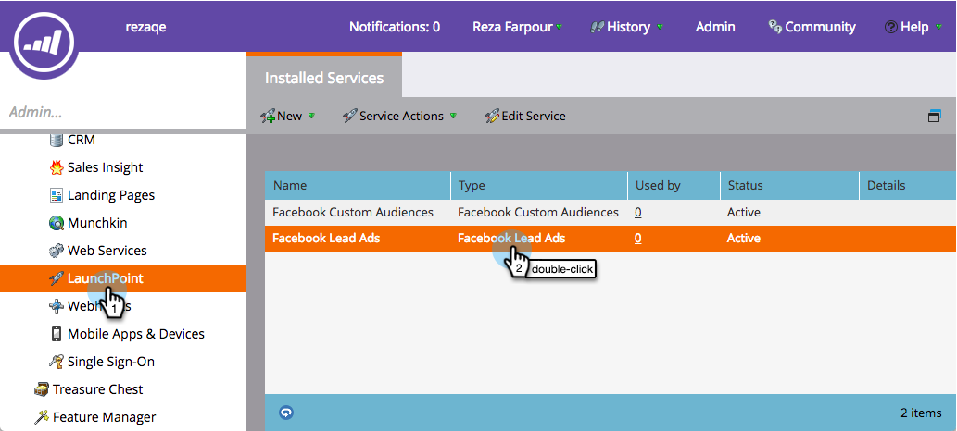
Task: Click Active status of Facebook Custom Audiences
Action: coord(743,212)
